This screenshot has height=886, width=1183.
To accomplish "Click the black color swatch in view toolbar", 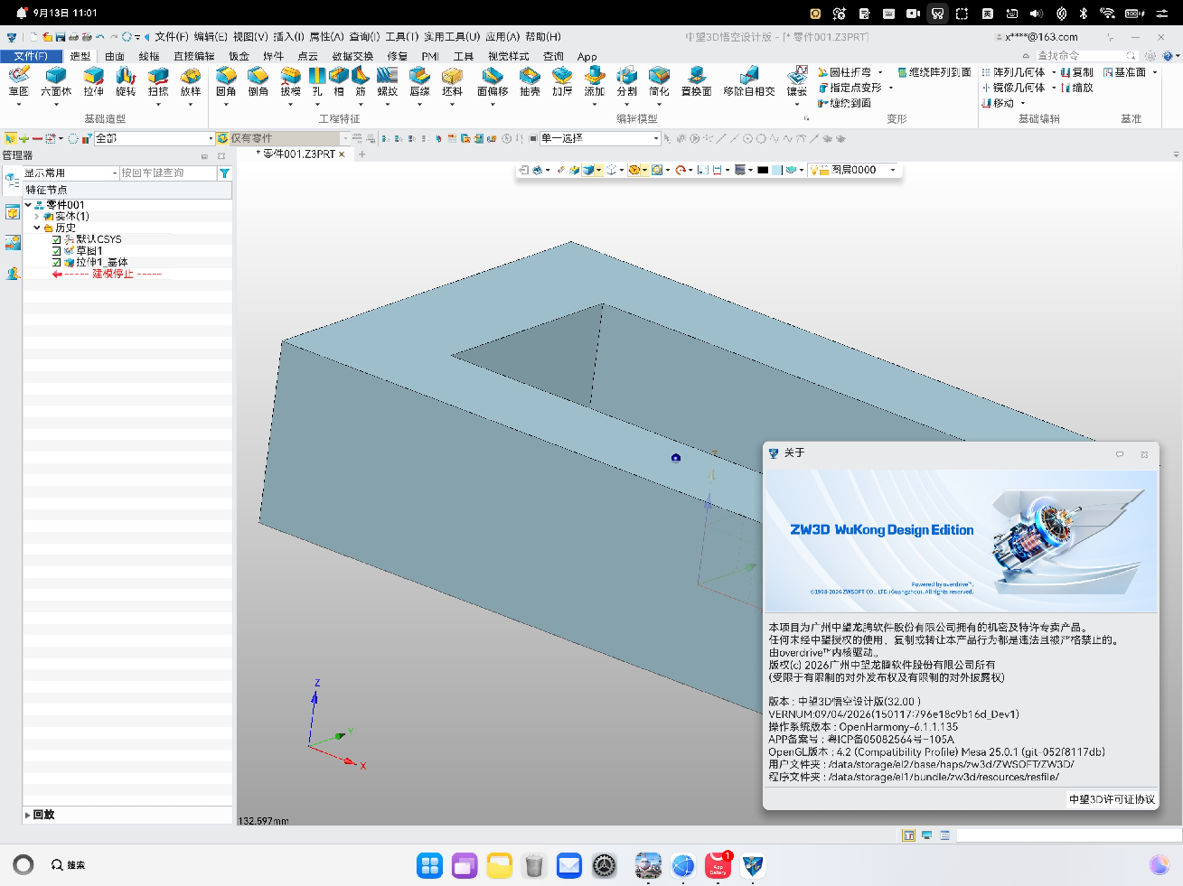I will tap(763, 170).
